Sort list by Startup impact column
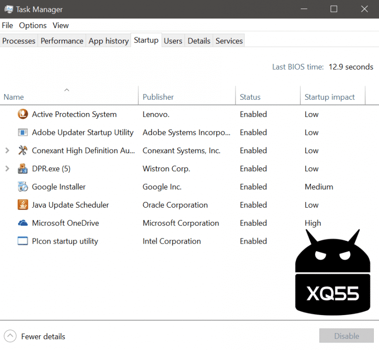379x350 pixels. tap(329, 97)
